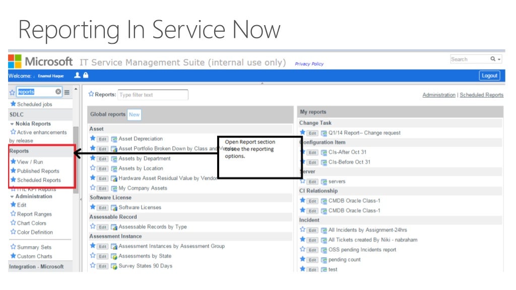Click the lock icon in the blue bar
Screen dimensions: 516x290
(x=86, y=75)
